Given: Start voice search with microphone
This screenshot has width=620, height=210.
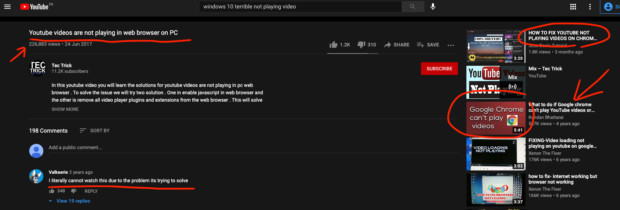Looking at the screenshot, I should tap(433, 7).
